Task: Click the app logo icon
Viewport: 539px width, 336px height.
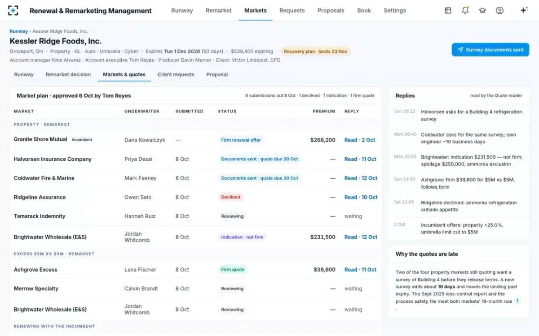Action: pos(13,10)
